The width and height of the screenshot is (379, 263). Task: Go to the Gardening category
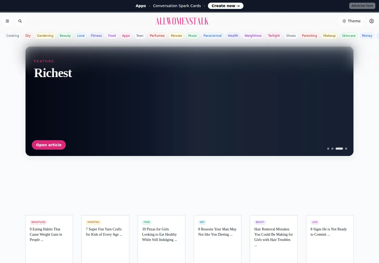click(45, 36)
